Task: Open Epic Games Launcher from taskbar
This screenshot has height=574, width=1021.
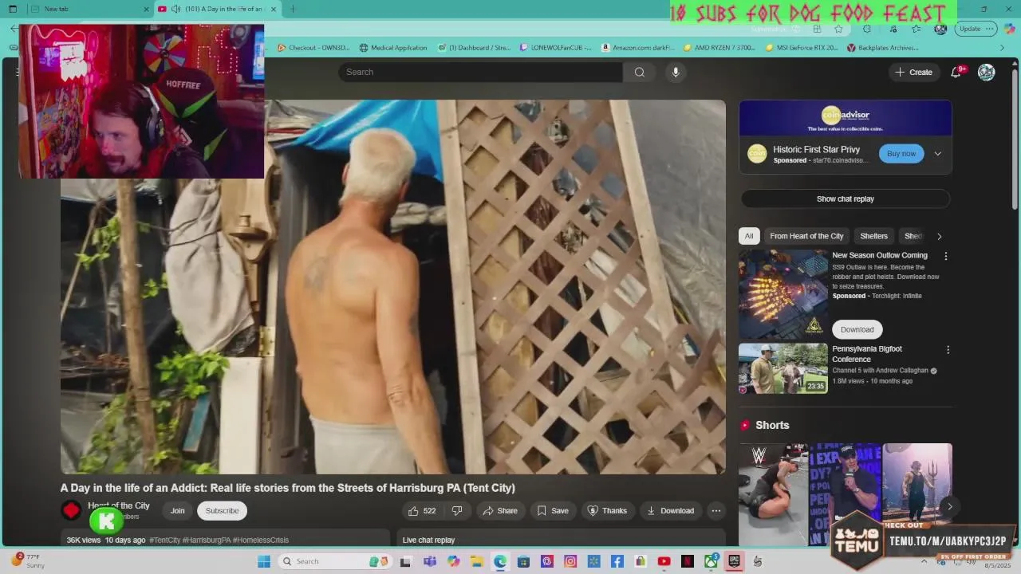Action: tap(734, 561)
